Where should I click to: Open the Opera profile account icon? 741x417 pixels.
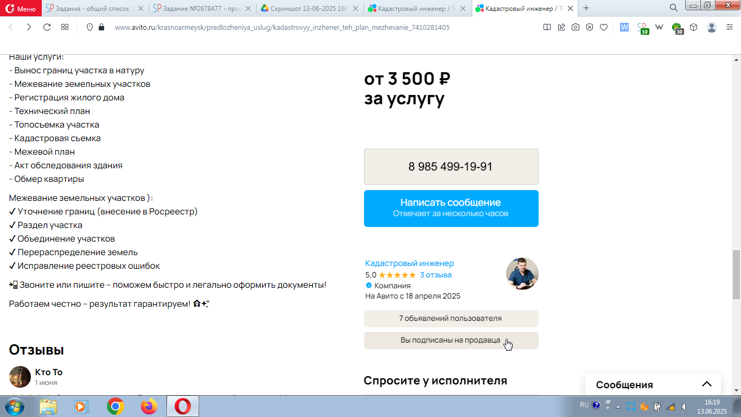coord(712,27)
